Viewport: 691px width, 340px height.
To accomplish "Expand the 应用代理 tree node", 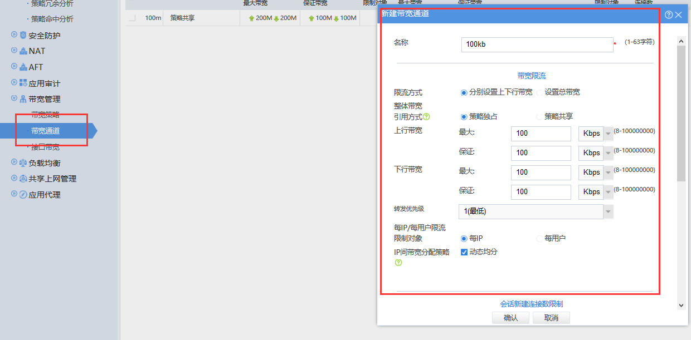I will 14,194.
